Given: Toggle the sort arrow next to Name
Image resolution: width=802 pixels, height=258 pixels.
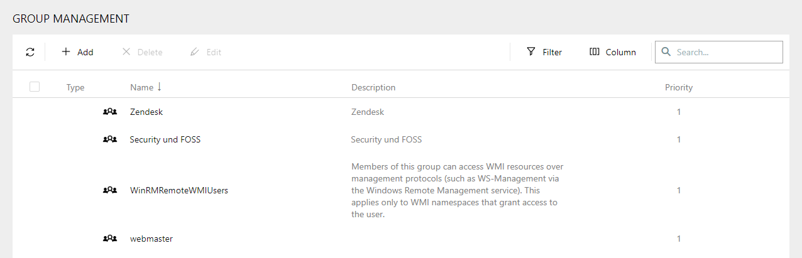Looking at the screenshot, I should (160, 87).
